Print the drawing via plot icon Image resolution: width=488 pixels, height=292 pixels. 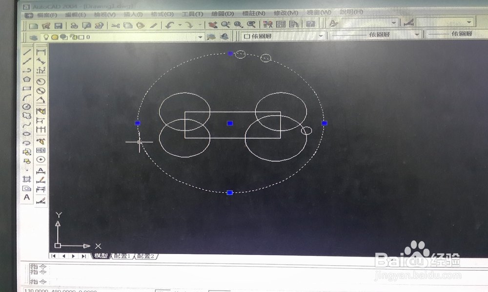coord(74,26)
